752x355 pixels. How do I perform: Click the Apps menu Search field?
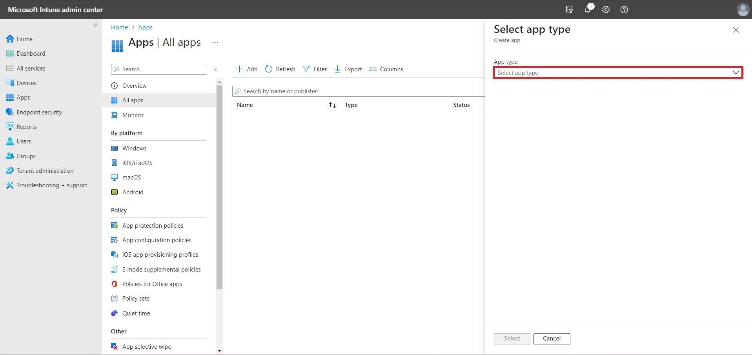159,69
